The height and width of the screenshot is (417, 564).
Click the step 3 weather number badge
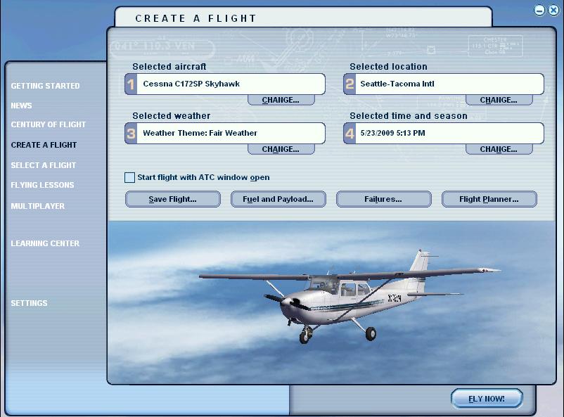pos(131,134)
